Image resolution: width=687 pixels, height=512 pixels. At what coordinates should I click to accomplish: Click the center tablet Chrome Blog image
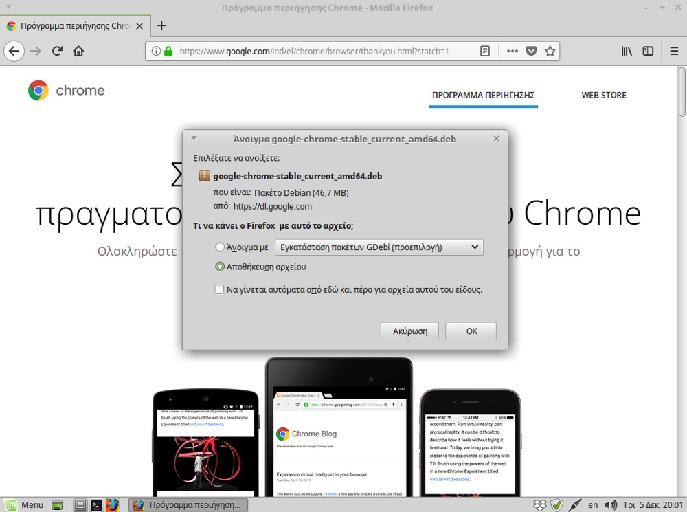[339, 427]
